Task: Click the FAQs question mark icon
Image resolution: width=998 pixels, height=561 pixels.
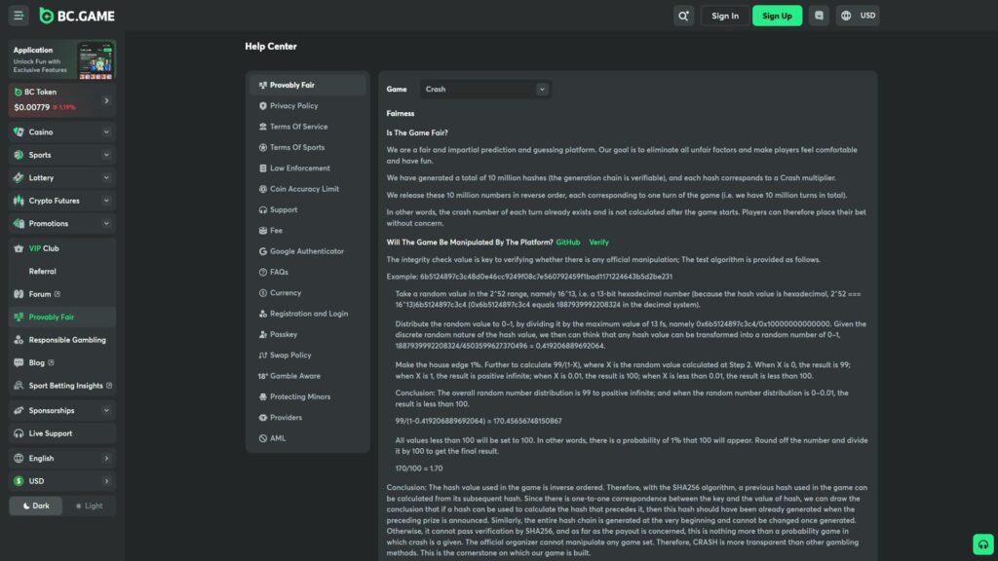Action: [263, 273]
